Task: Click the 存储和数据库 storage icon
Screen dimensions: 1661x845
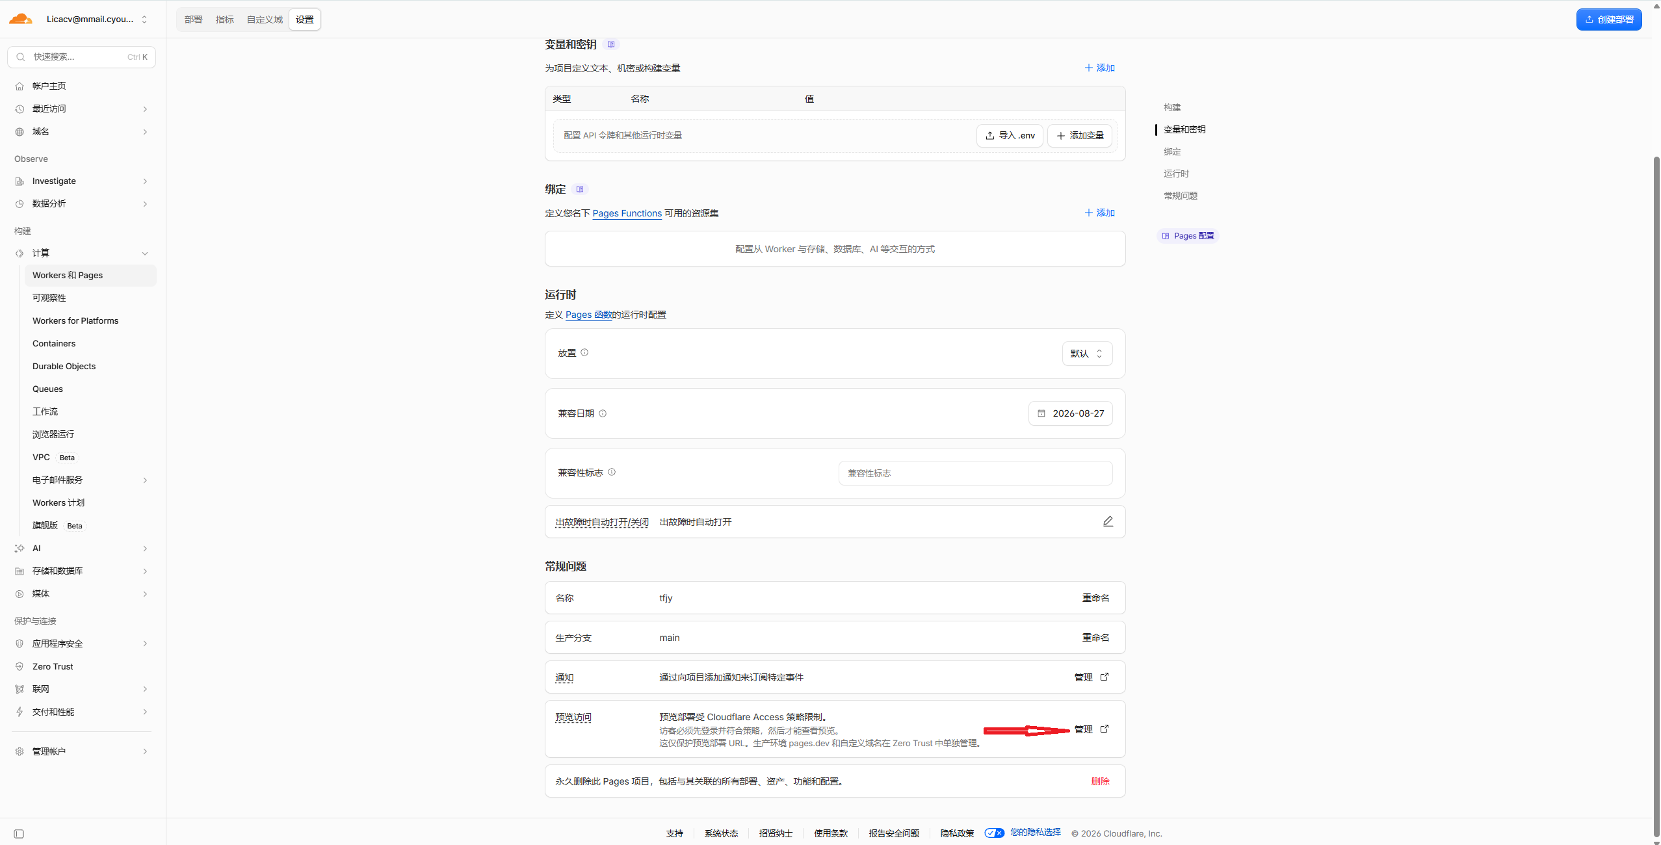Action: point(20,571)
